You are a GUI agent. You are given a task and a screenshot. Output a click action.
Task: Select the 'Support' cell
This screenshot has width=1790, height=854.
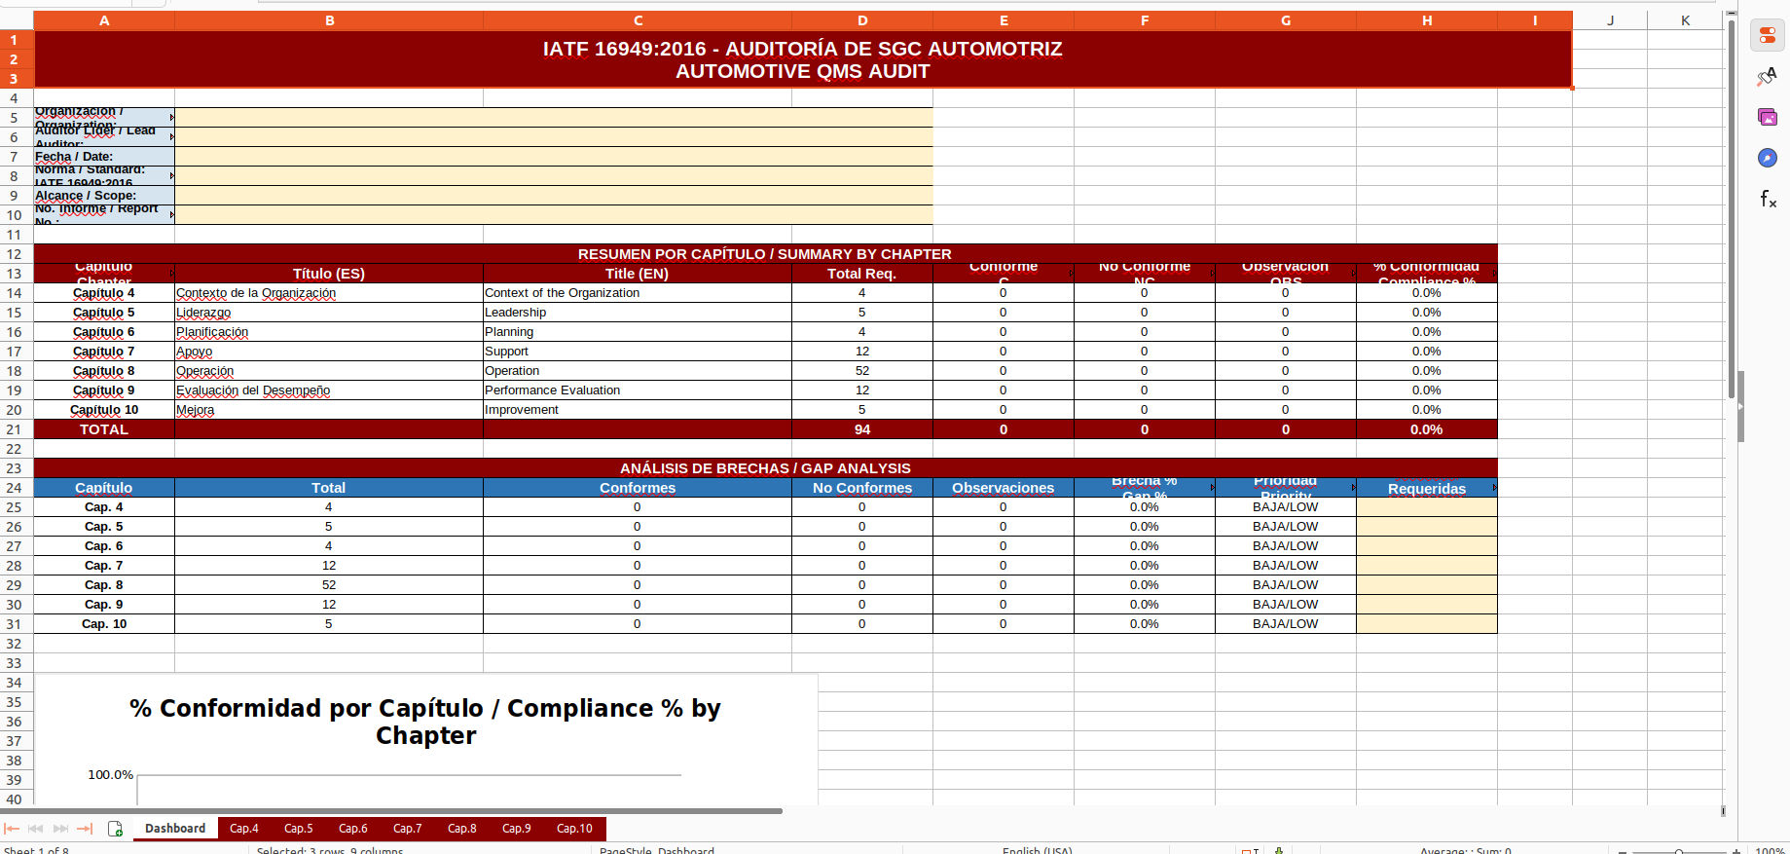(x=638, y=352)
